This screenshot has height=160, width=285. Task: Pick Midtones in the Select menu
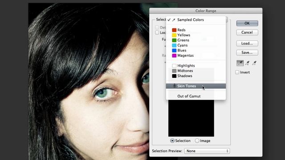click(x=196, y=71)
